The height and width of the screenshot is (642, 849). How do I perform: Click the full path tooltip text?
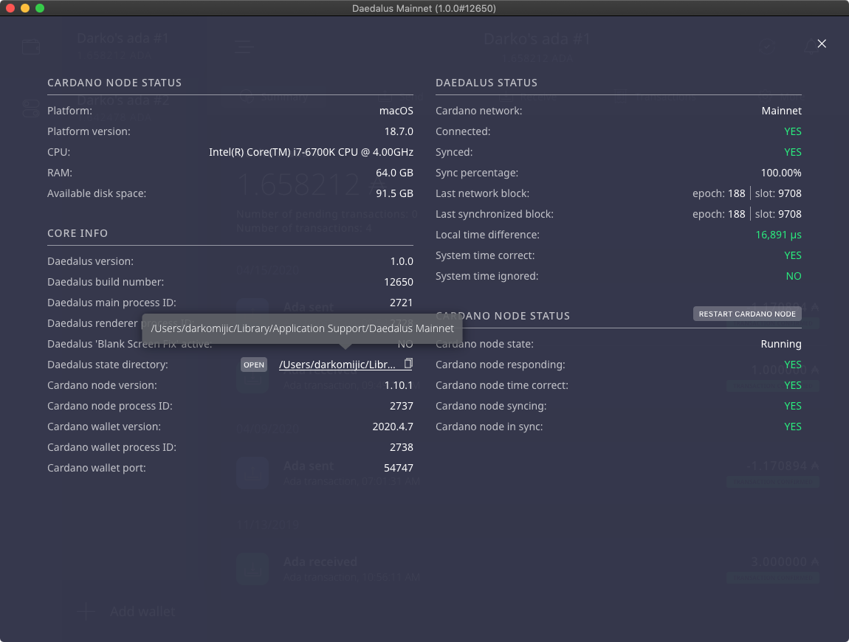pos(302,328)
